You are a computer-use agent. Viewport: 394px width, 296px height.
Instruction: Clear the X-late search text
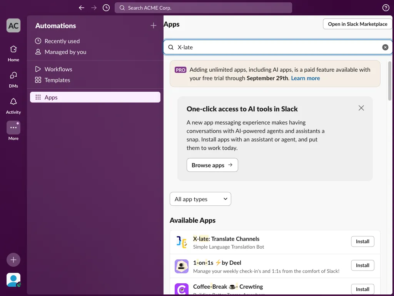point(385,47)
